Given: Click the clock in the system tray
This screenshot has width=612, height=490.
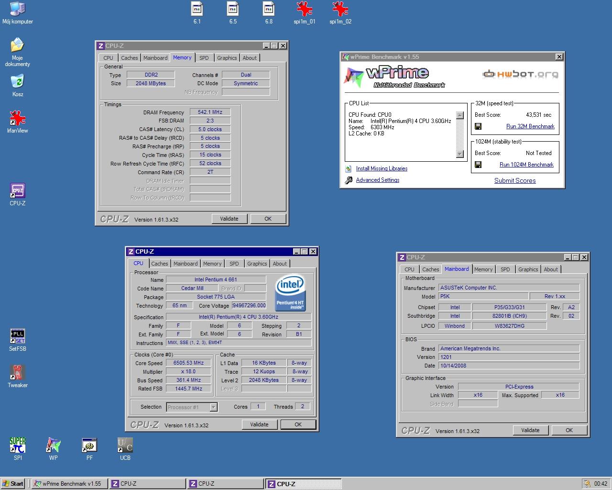Looking at the screenshot, I should point(601,484).
